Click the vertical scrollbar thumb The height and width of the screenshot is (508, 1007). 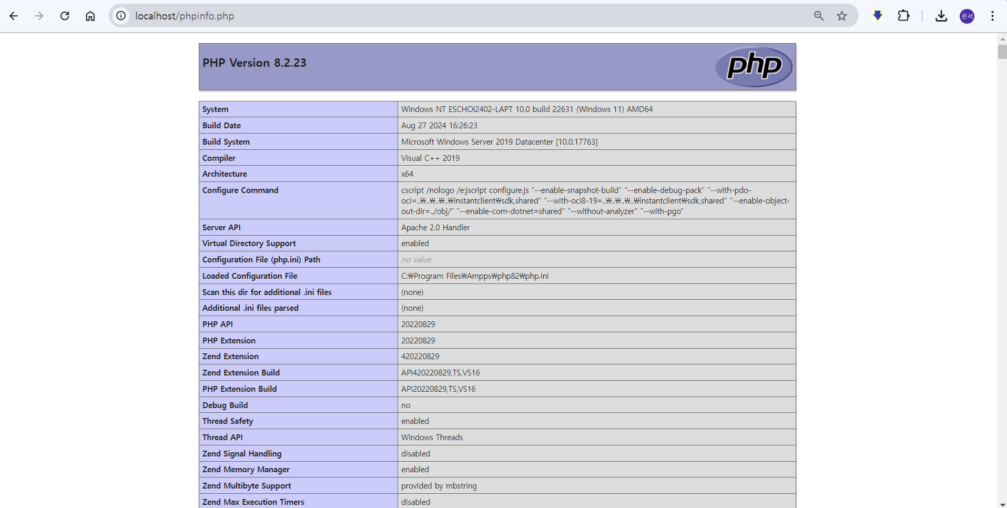point(1002,52)
